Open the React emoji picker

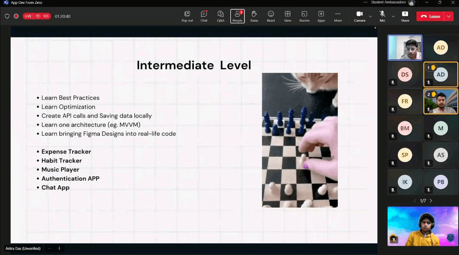271,16
